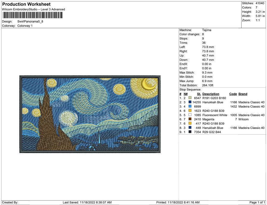The height and width of the screenshot is (205, 267).
Task: Click the 'Last Saved' timestamp in footer
Action: coord(87,202)
